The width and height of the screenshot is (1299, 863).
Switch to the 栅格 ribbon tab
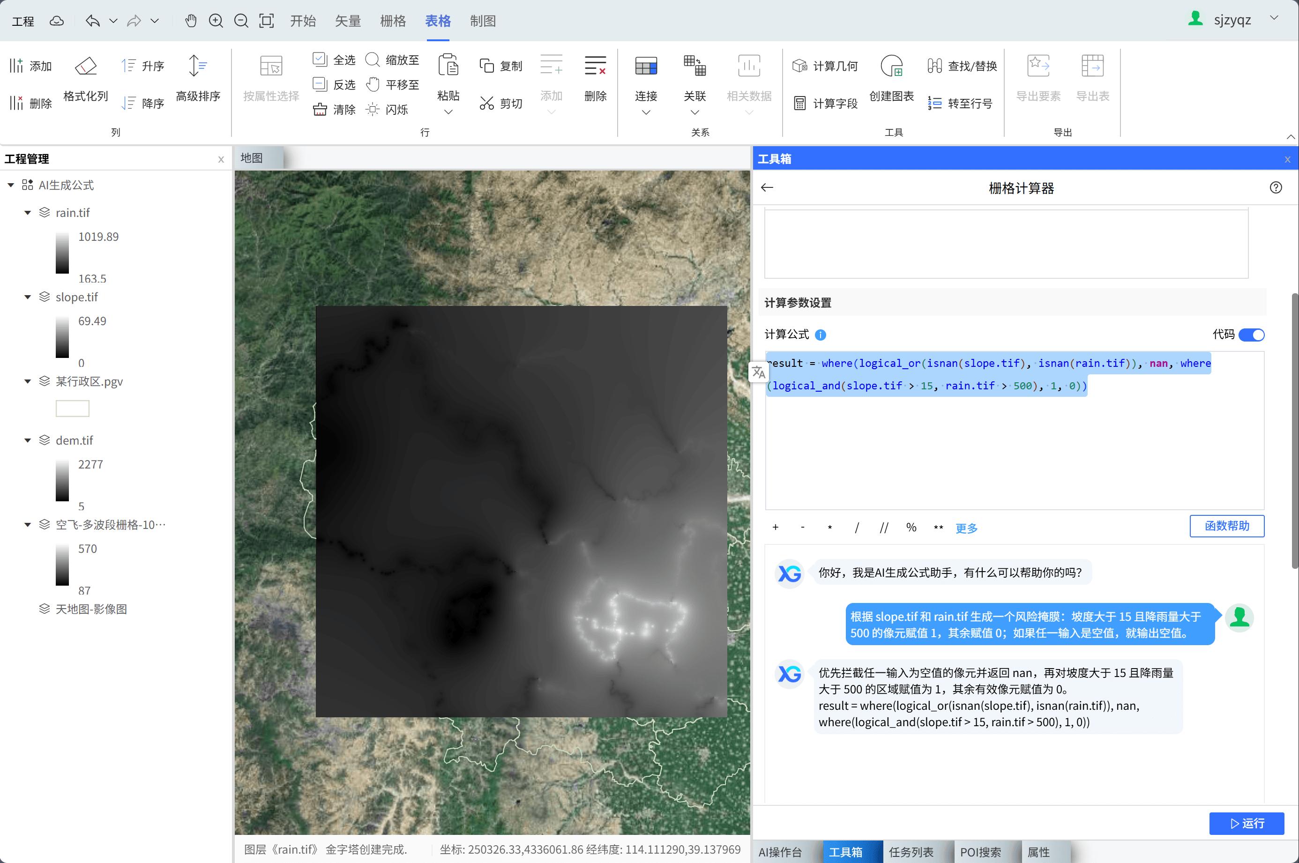pos(392,21)
